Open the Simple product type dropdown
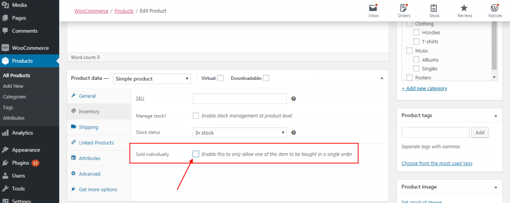 coord(152,78)
